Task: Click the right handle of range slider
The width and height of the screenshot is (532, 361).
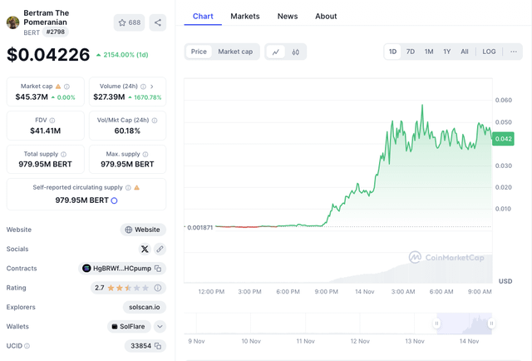Action: [491, 324]
